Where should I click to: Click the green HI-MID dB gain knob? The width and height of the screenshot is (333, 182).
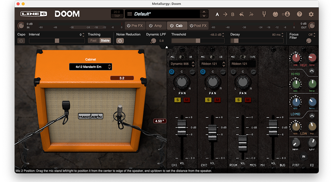296,84
